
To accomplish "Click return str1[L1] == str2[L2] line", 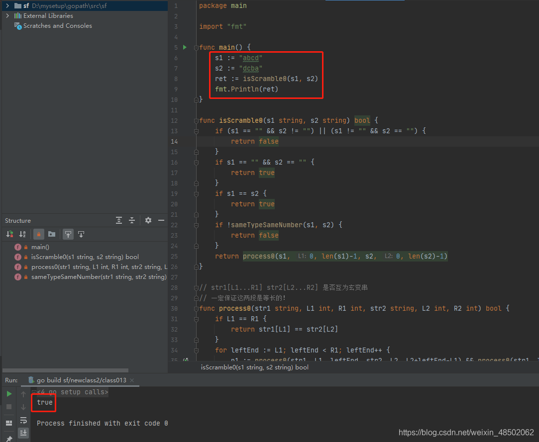I will (285, 329).
